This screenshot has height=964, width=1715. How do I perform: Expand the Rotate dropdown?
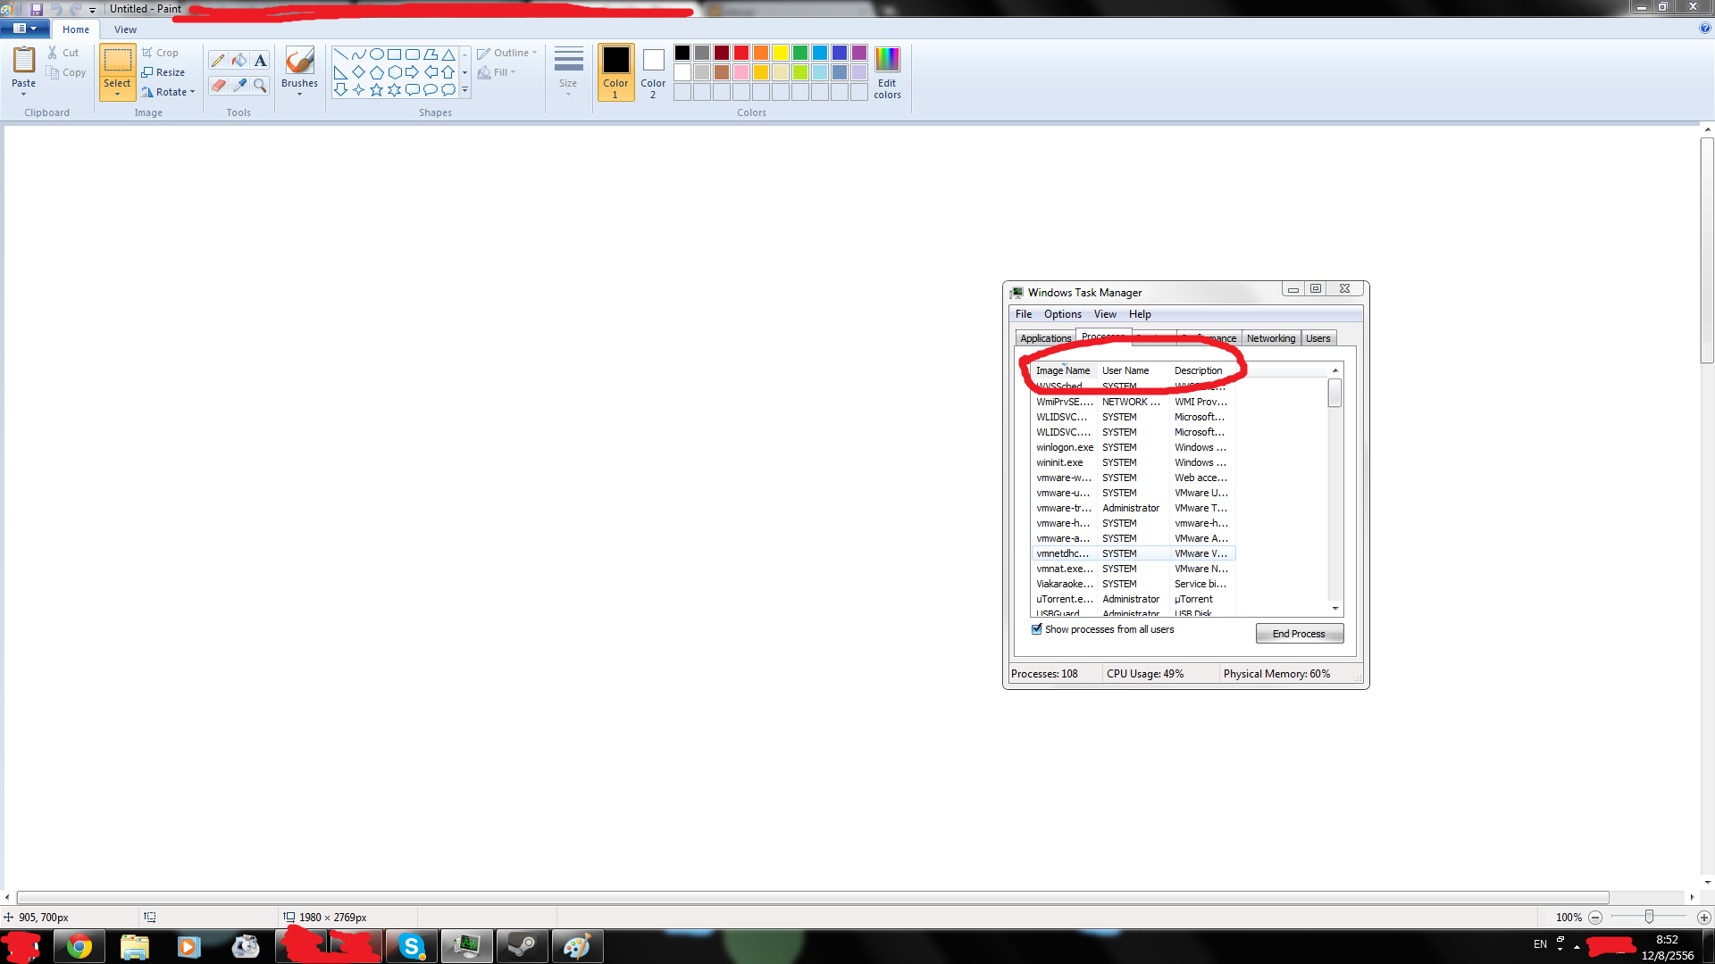pos(192,92)
